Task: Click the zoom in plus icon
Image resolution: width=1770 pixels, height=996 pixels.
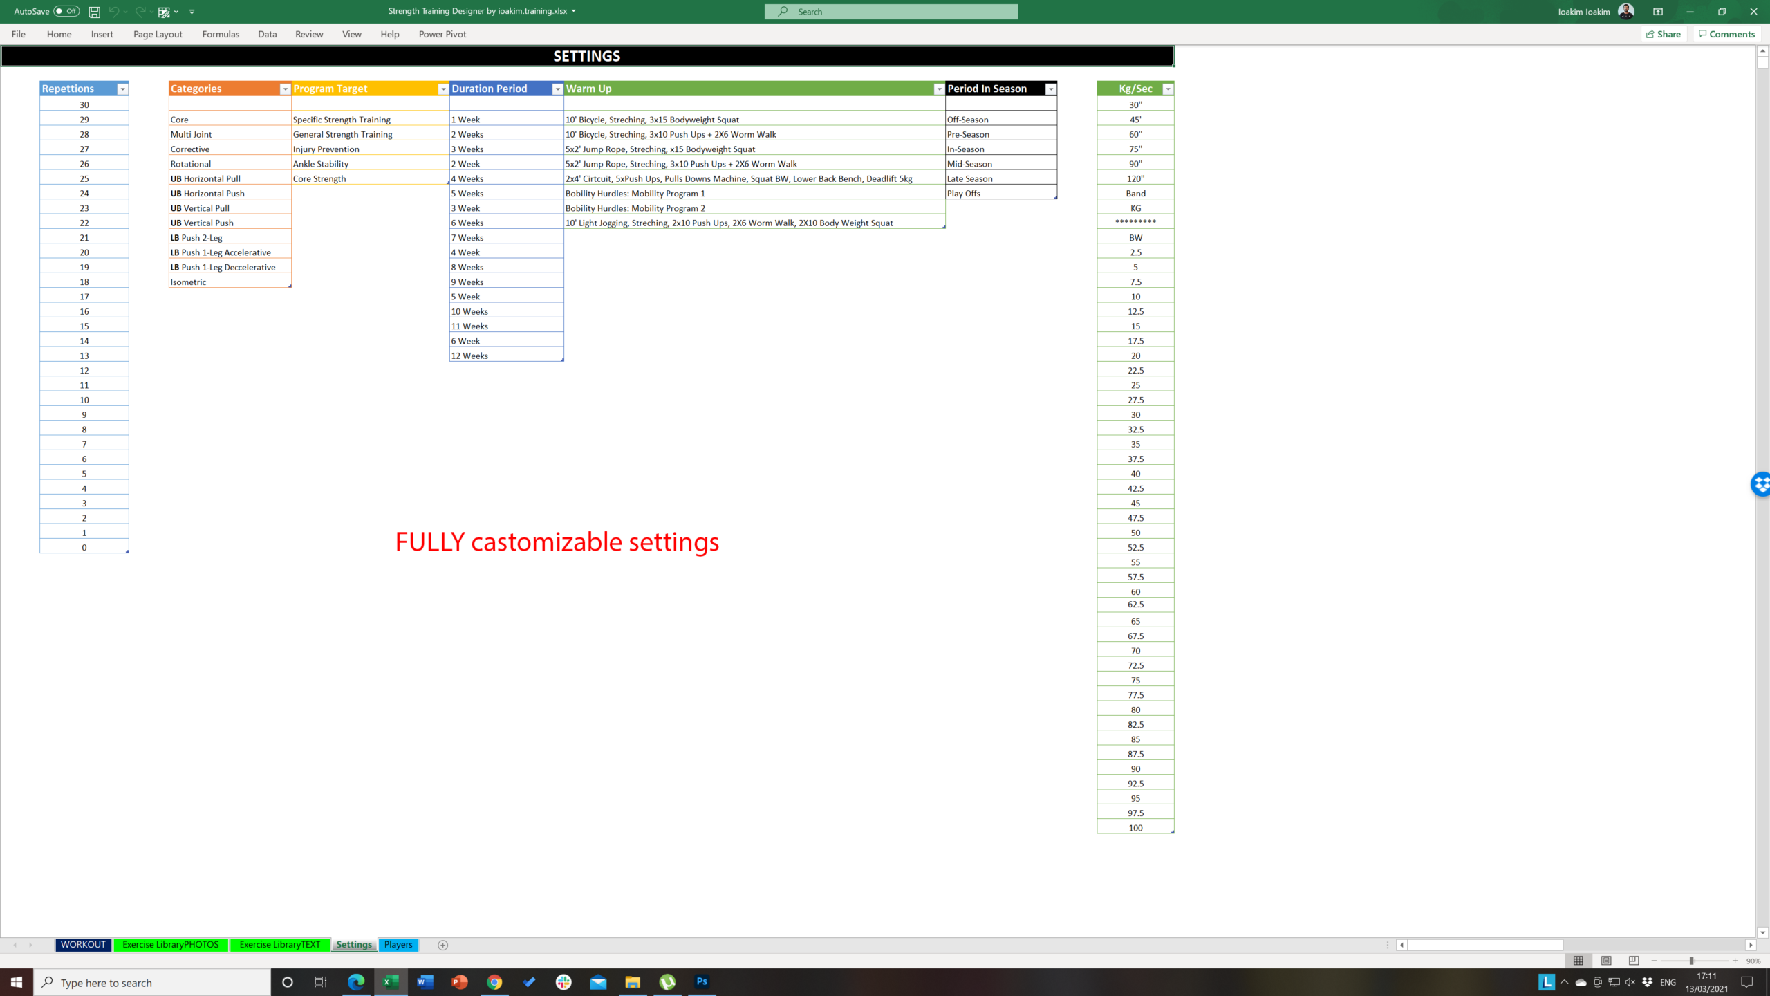Action: (1735, 961)
